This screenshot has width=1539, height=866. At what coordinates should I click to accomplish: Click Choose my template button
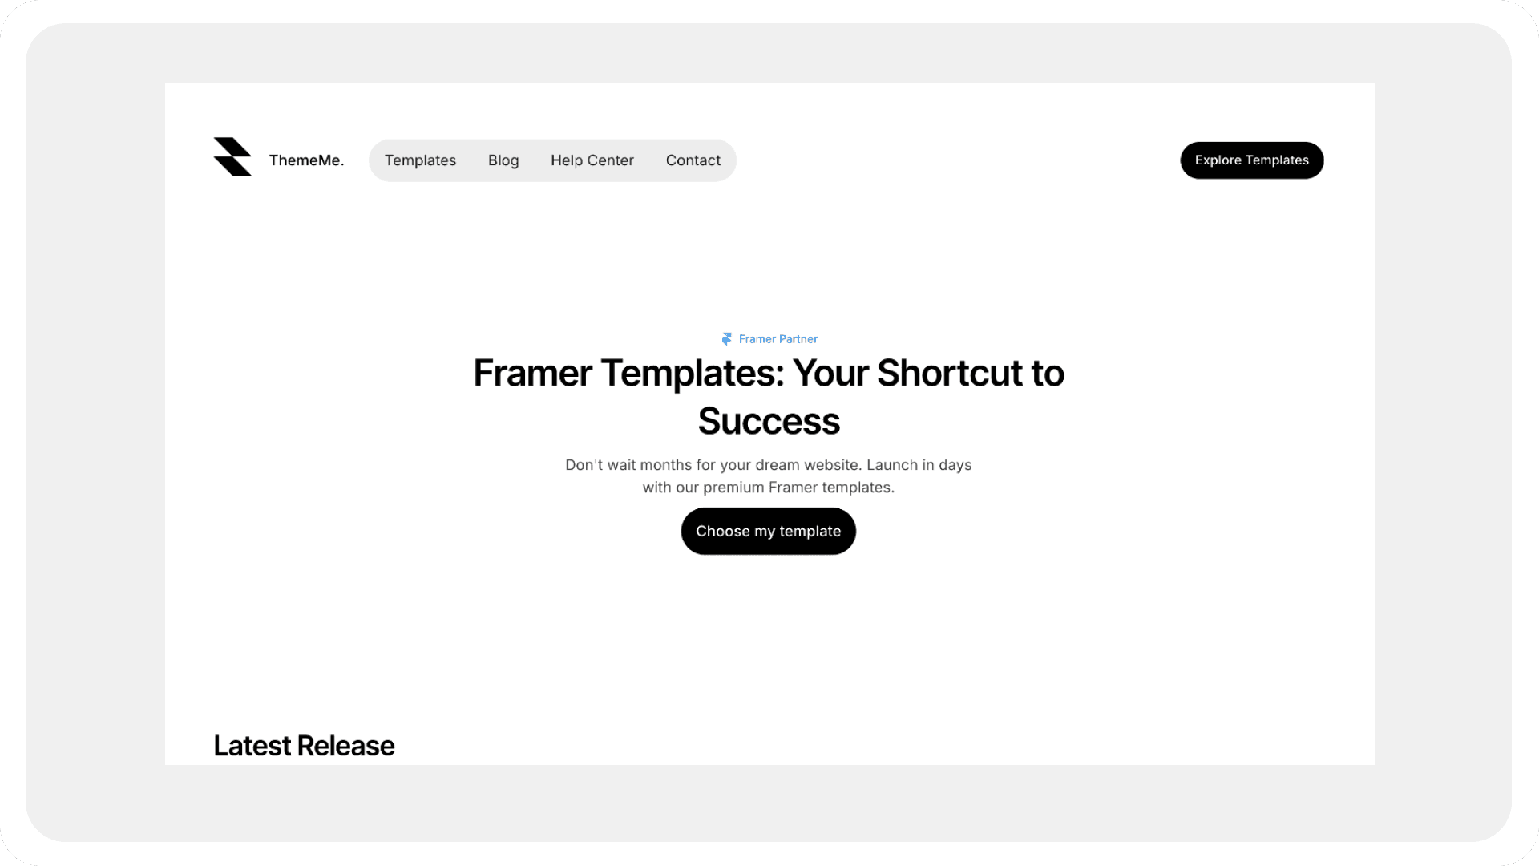coord(769,531)
